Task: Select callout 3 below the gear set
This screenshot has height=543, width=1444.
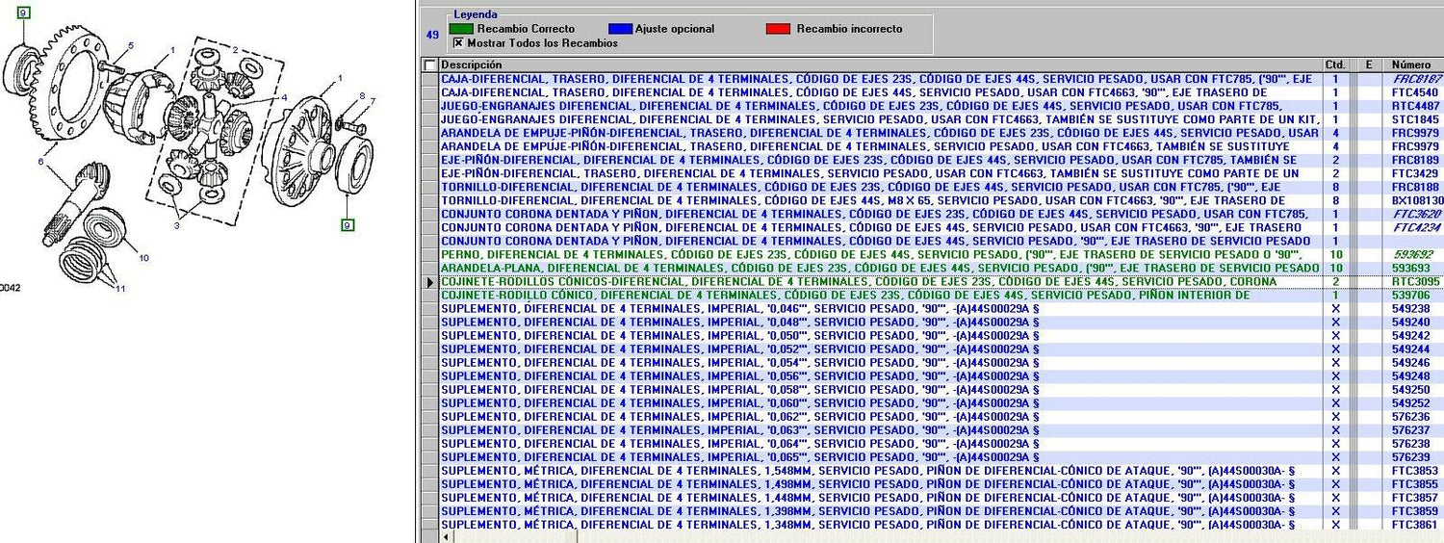Action: pyautogui.click(x=175, y=225)
